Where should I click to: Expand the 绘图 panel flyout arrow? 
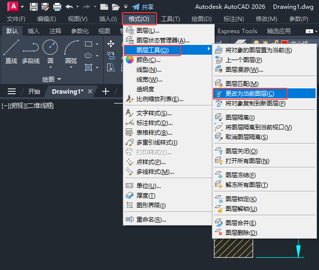pyautogui.click(x=59, y=79)
